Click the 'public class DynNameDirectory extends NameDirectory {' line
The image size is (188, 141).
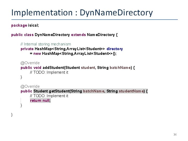click(64, 35)
